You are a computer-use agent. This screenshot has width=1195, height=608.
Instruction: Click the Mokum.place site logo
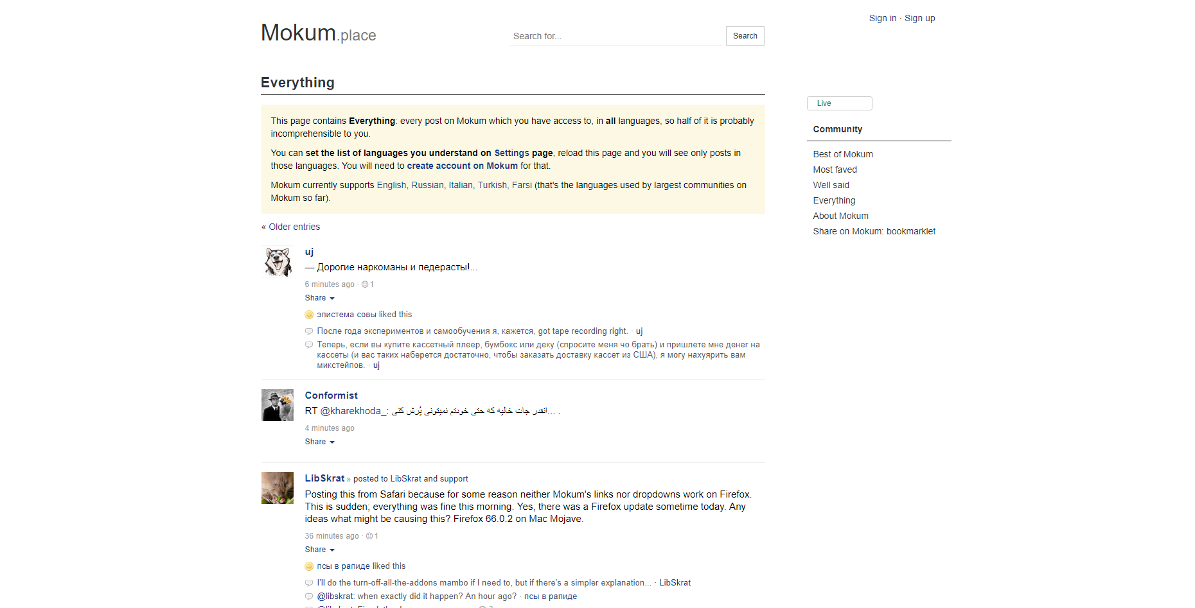[x=318, y=33]
